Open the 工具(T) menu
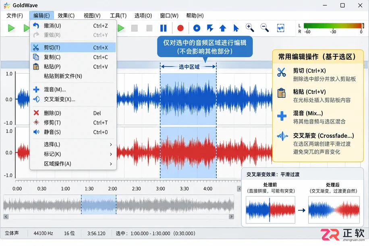This screenshot has width=369, height=246. click(118, 16)
